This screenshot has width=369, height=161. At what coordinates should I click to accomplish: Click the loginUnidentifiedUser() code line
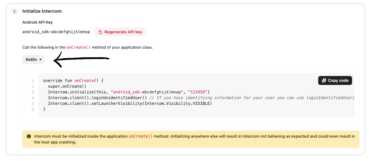click(201, 98)
